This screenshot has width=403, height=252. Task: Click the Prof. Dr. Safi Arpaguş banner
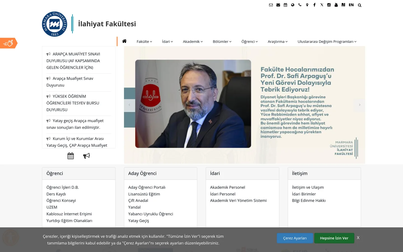pyautogui.click(x=245, y=105)
